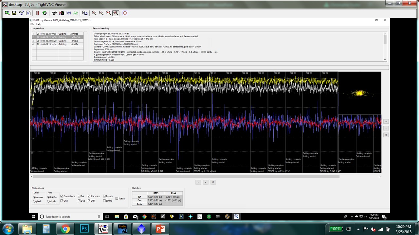Screen dimensions: 419x235
Task: Select Total RMS value cell
Action: pos(156,204)
